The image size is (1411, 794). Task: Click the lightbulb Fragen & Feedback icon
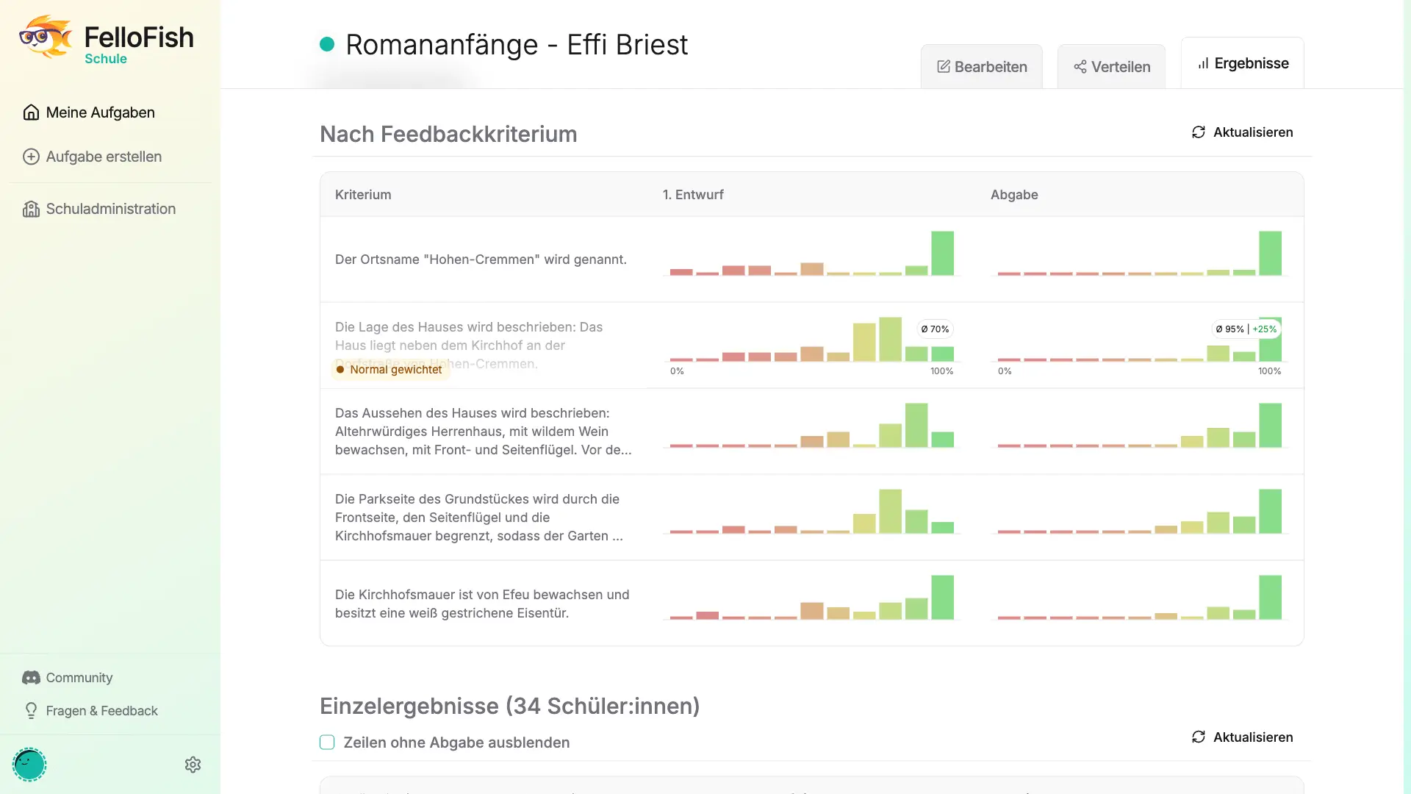pos(31,710)
